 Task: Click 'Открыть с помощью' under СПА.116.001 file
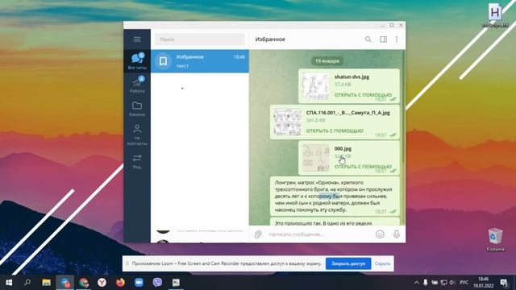(335, 130)
